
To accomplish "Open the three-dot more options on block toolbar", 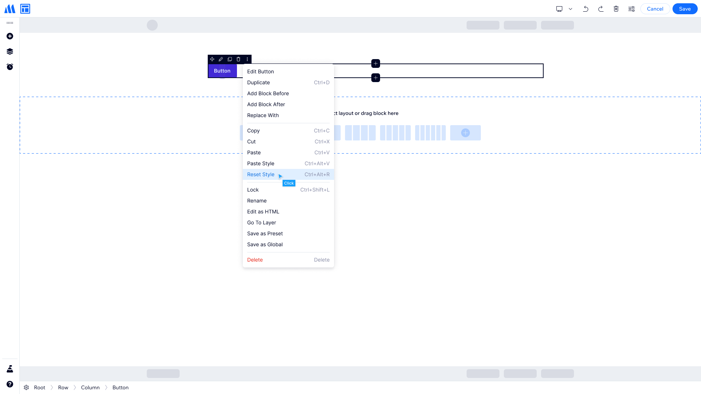I will tap(247, 59).
